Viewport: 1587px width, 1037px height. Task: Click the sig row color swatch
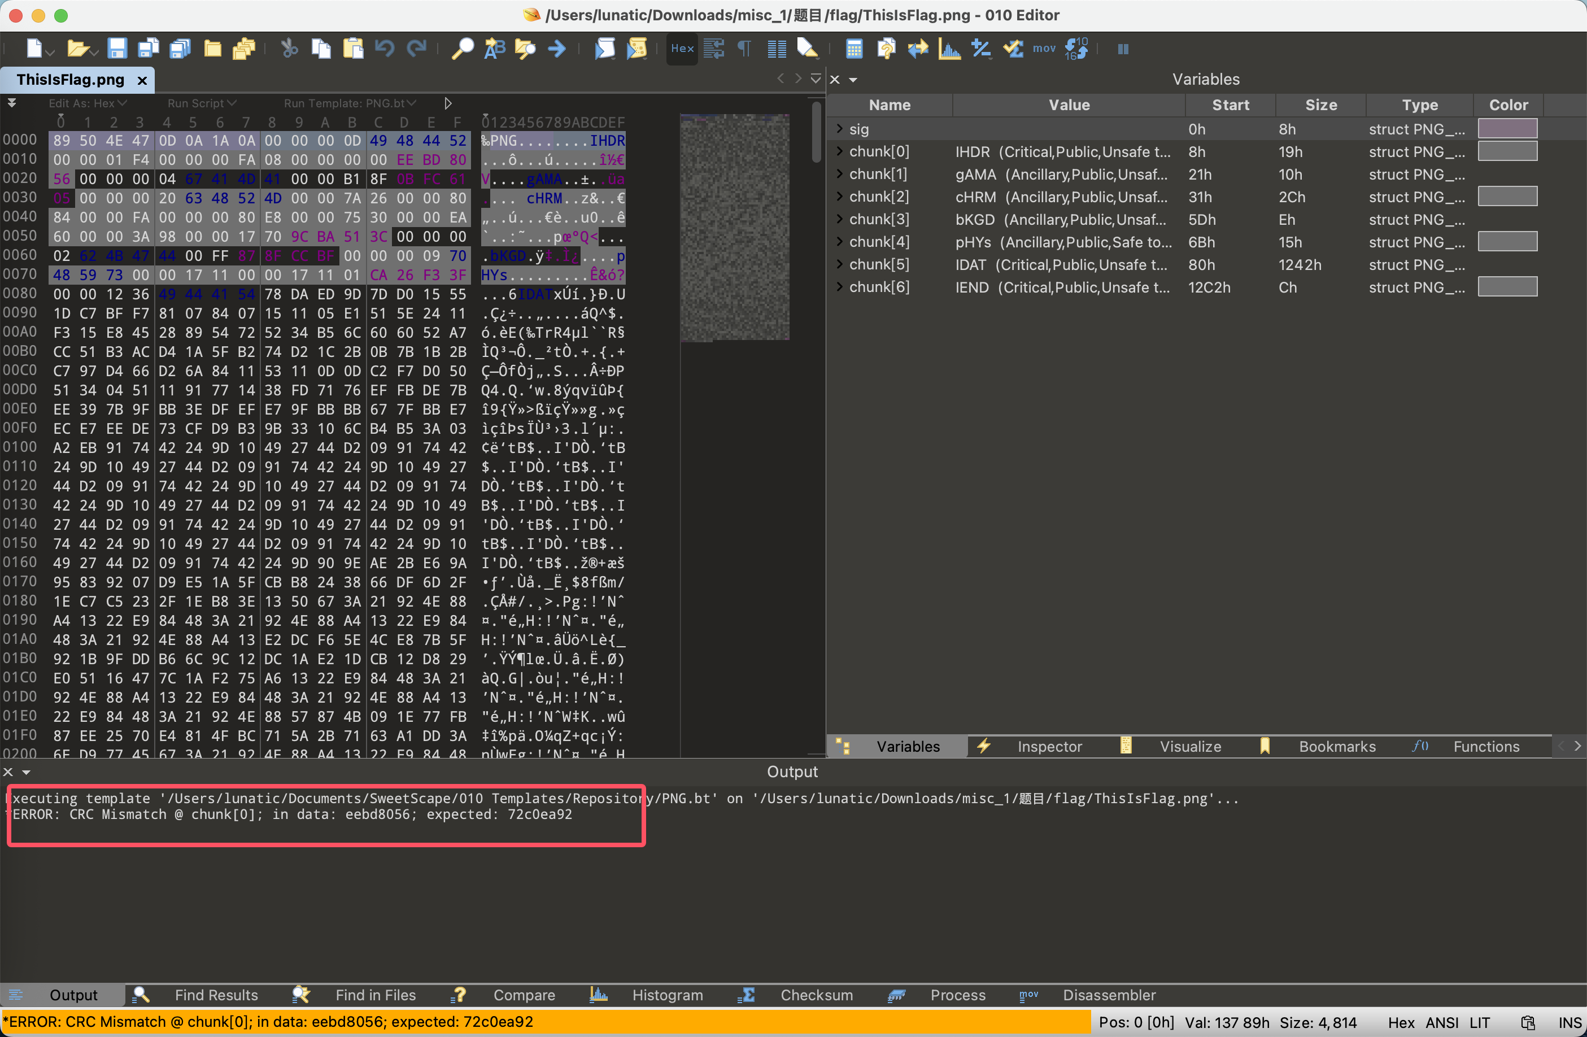[1507, 129]
